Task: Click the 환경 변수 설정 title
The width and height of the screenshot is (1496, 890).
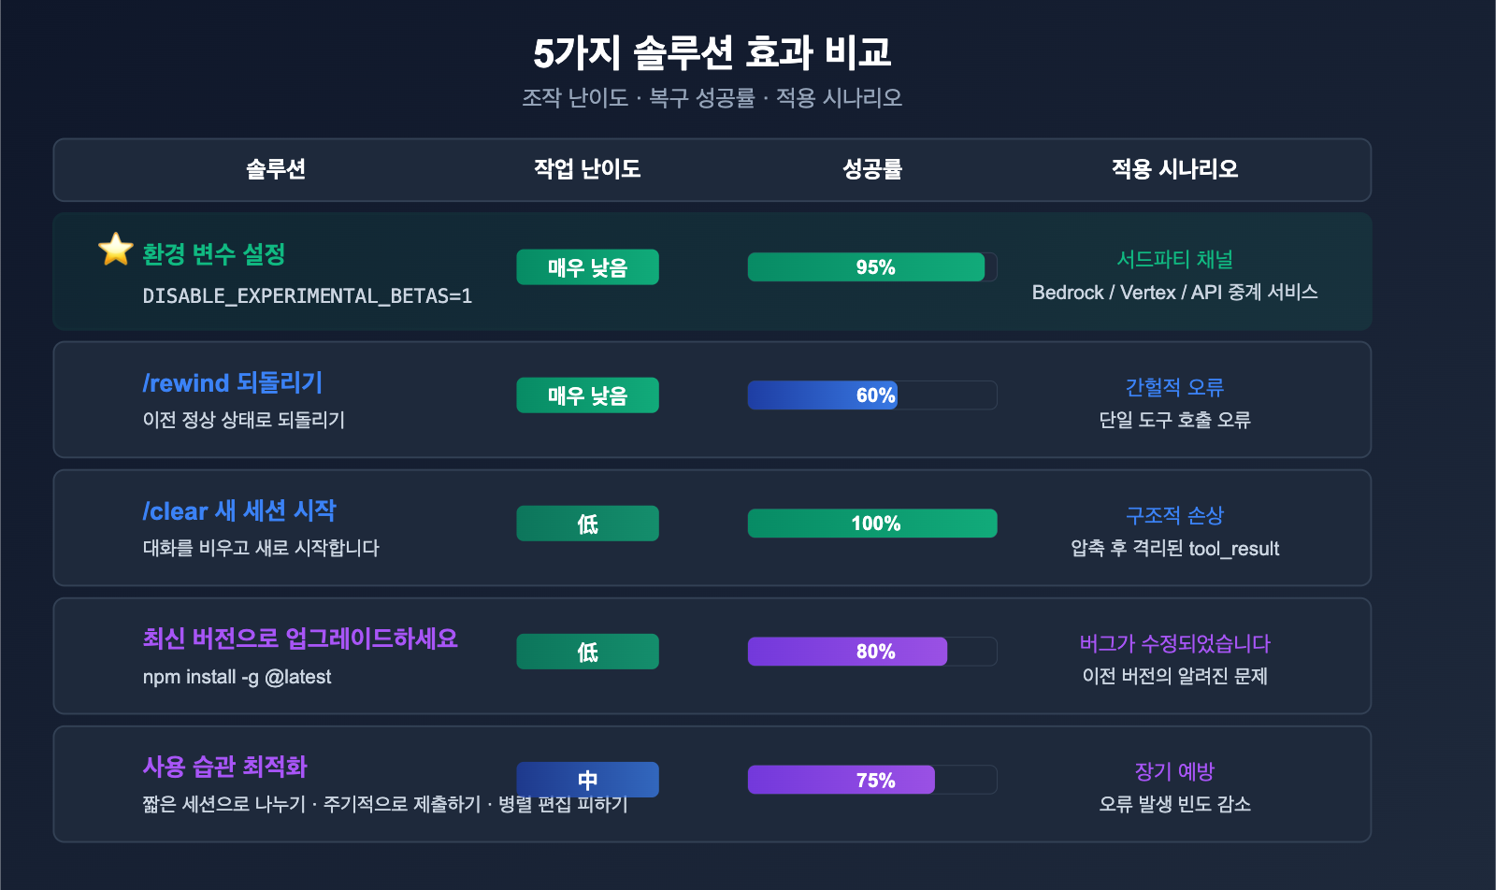Action: pyautogui.click(x=214, y=254)
